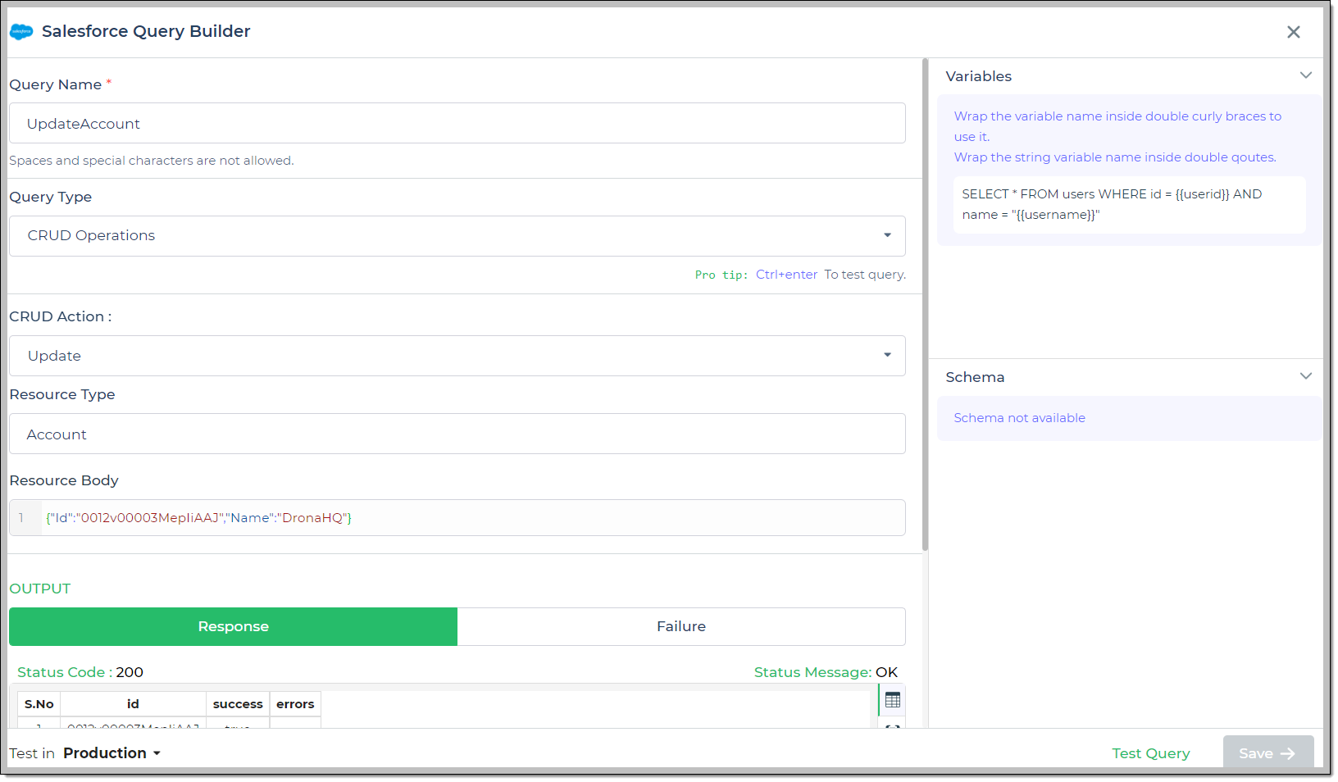Click the 'Status Message: OK' text
Screen dimensions: 1338x782
pos(826,672)
